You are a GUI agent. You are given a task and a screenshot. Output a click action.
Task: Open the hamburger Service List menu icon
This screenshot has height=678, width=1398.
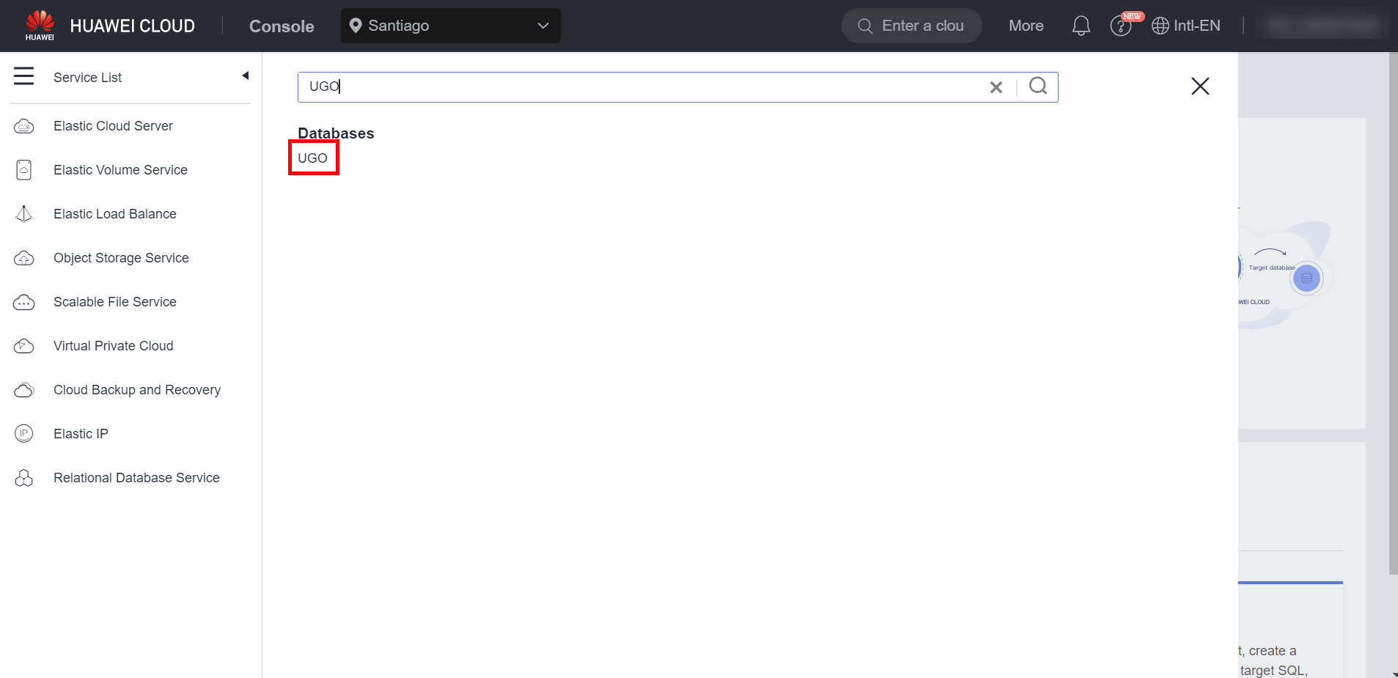click(23, 76)
